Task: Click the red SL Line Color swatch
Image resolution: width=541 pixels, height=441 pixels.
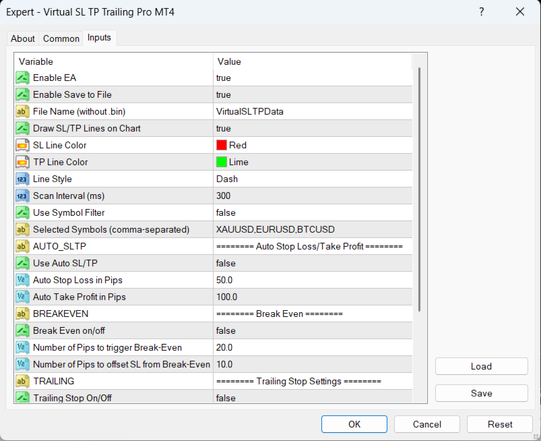Action: [222, 145]
